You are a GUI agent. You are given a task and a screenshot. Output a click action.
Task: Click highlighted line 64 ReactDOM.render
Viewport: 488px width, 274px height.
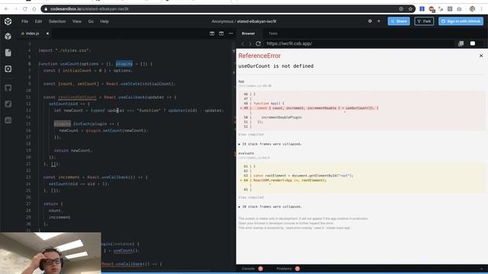(x=283, y=180)
